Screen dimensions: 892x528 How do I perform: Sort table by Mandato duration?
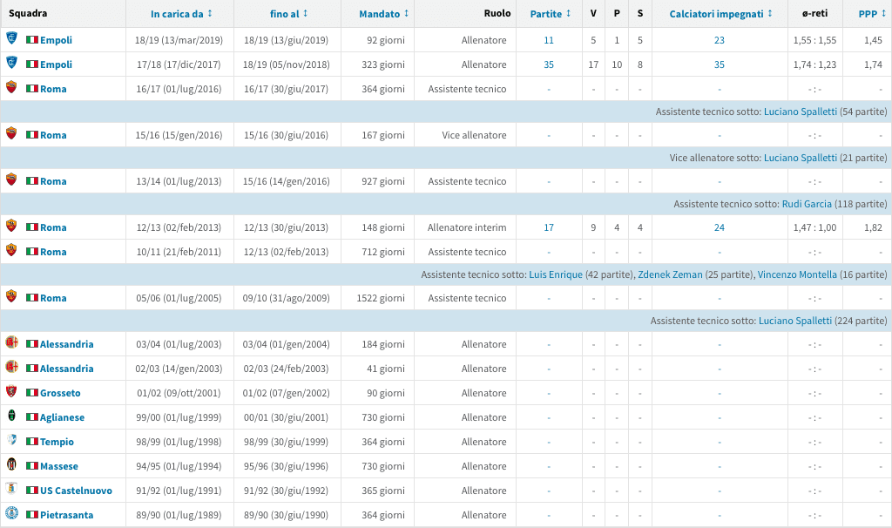click(x=383, y=14)
